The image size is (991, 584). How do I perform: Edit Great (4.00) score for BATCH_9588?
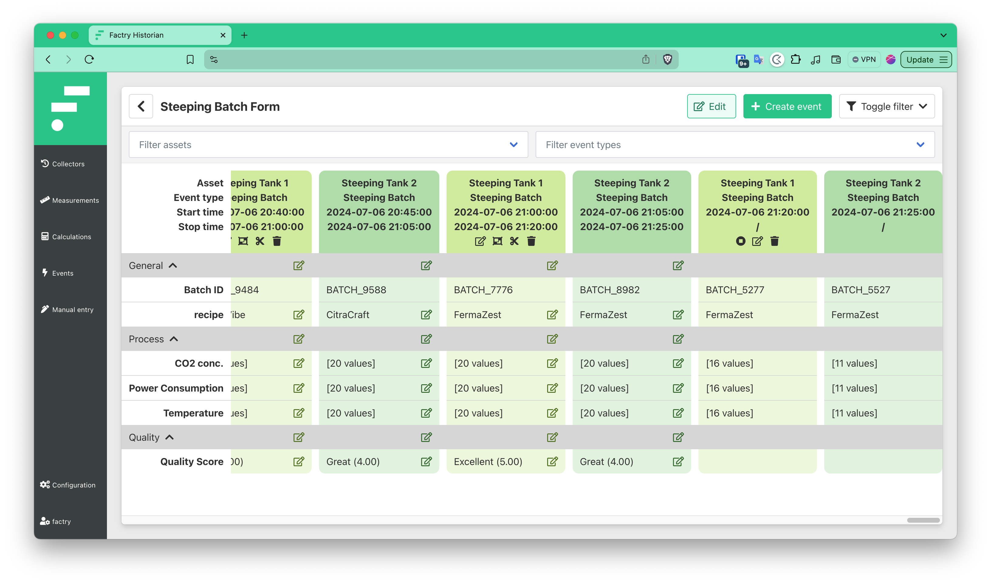coord(426,461)
